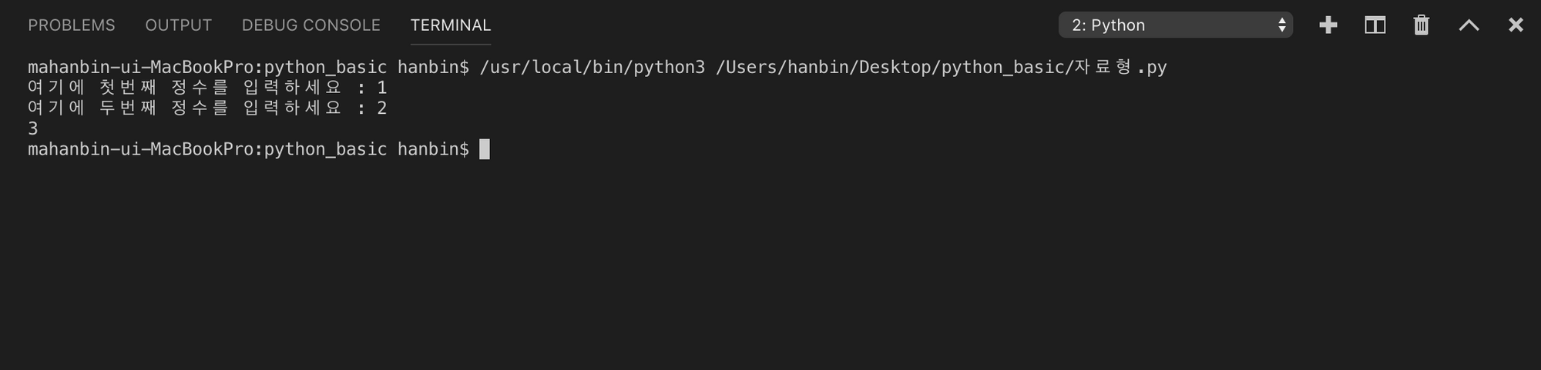
Task: Split the terminal pane
Action: [1375, 25]
